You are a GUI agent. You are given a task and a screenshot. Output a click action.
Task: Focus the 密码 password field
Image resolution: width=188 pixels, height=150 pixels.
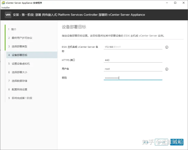133,78
